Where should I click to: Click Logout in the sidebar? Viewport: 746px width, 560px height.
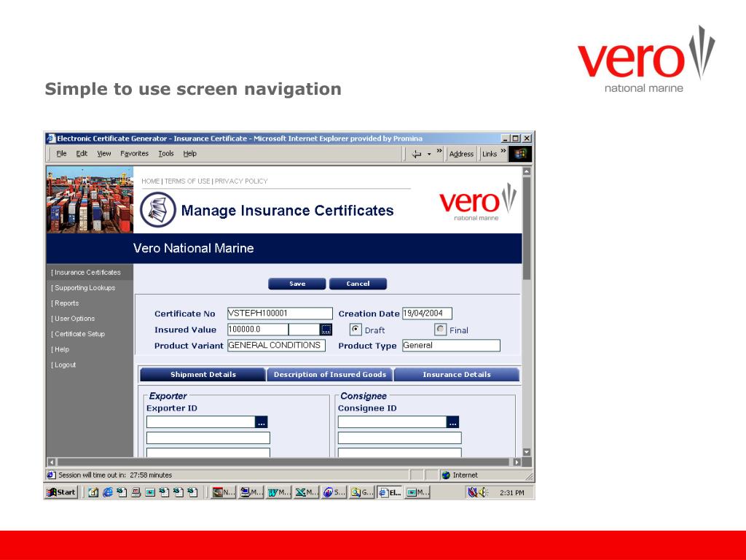[x=64, y=365]
